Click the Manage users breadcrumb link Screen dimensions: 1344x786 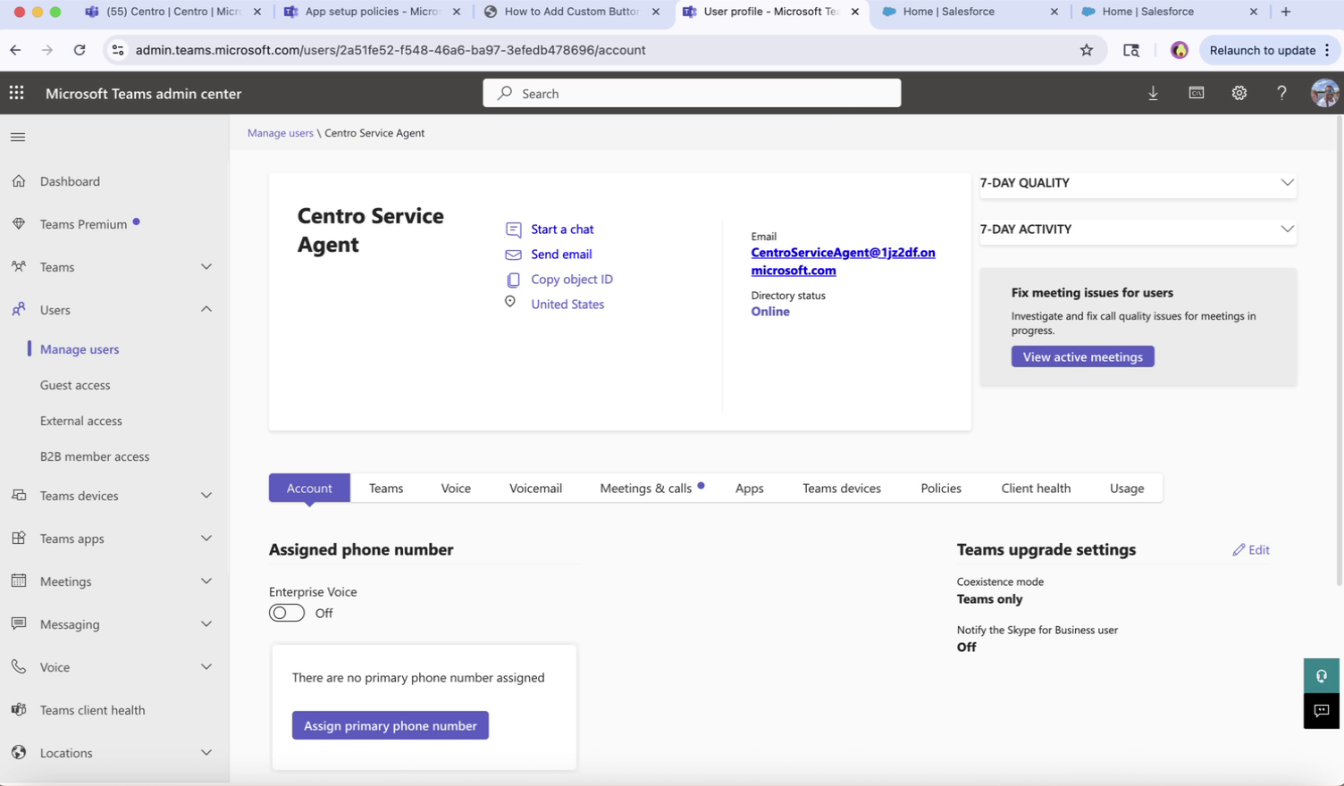[x=281, y=133]
